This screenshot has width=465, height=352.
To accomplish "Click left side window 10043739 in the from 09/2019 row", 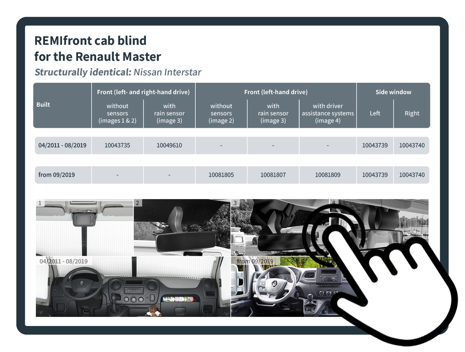I will 375,175.
